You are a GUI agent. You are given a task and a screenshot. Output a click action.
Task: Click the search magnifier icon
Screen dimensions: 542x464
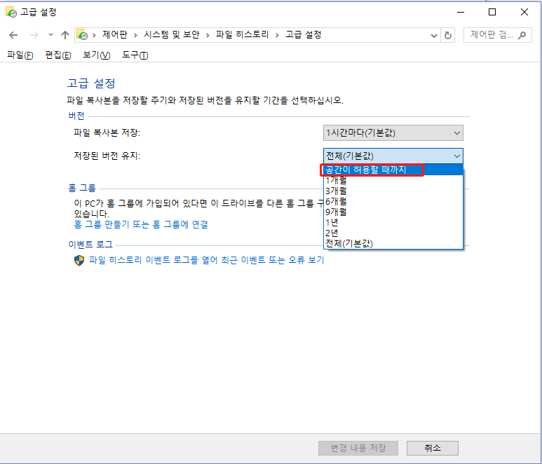coord(522,35)
